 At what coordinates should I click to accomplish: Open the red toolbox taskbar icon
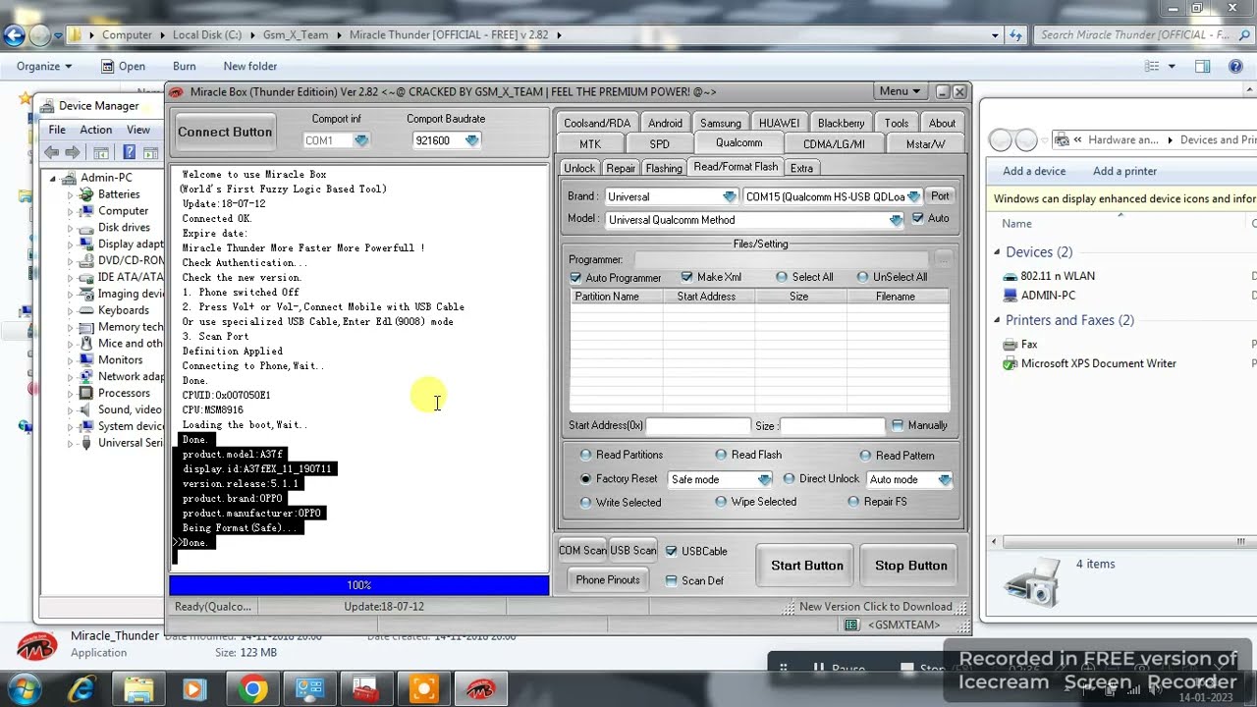pos(366,689)
